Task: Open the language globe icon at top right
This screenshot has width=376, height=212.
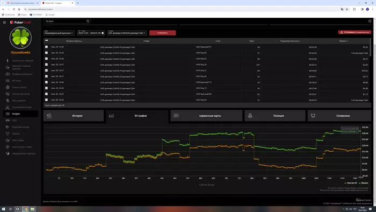Action: pos(370,21)
